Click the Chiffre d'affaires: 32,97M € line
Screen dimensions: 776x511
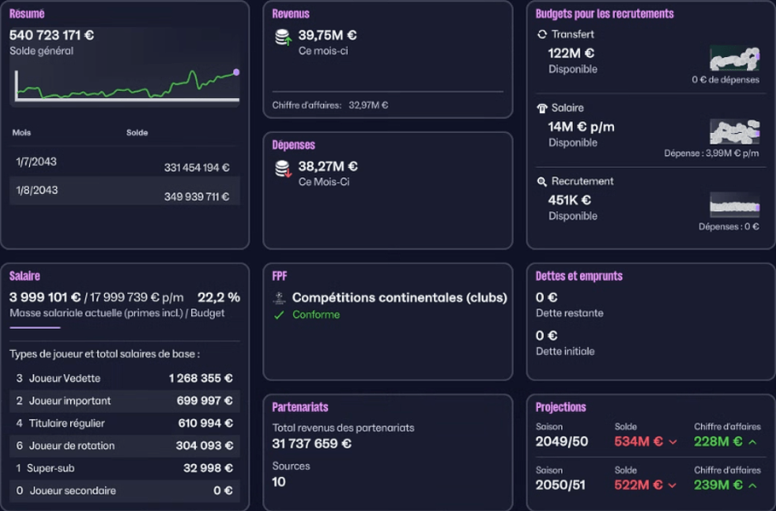pos(330,106)
